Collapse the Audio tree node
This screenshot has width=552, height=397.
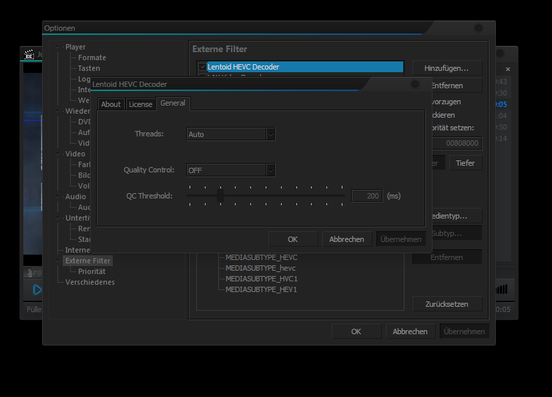click(57, 196)
